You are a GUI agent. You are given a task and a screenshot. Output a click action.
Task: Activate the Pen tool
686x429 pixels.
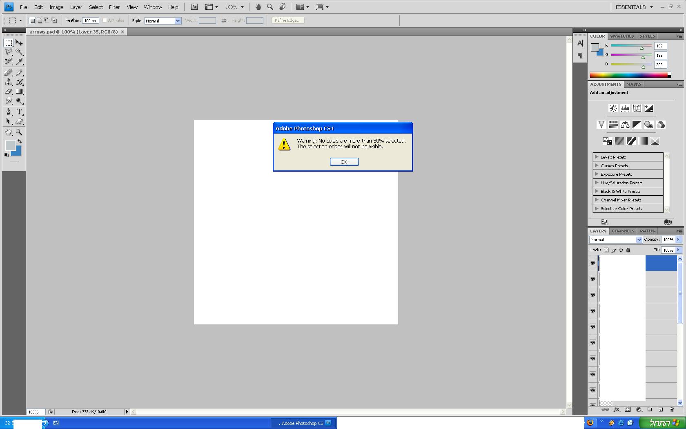(x=9, y=112)
